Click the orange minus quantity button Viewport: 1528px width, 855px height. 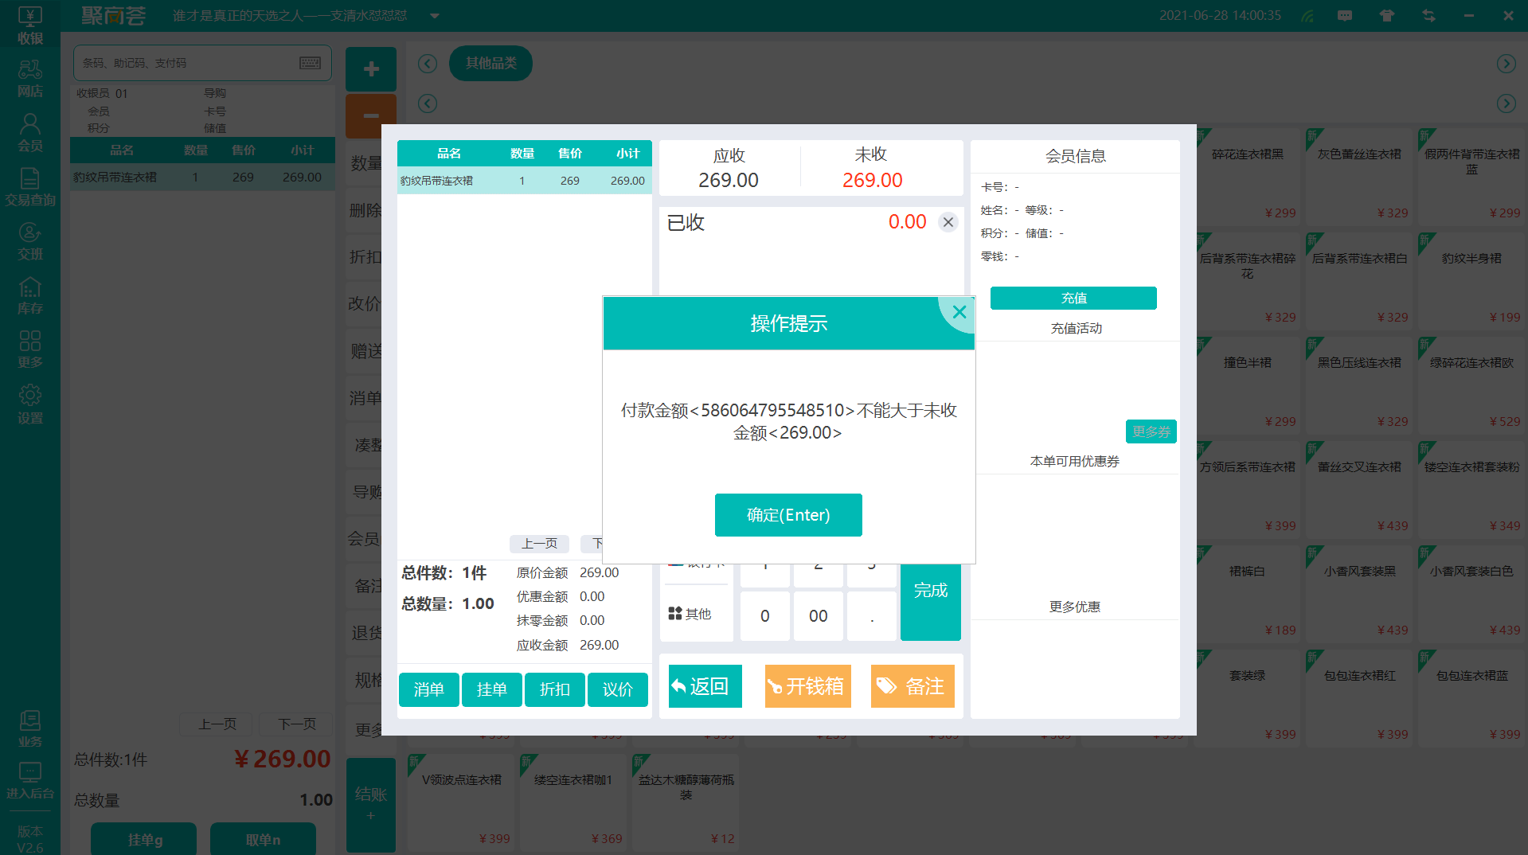pyautogui.click(x=371, y=115)
